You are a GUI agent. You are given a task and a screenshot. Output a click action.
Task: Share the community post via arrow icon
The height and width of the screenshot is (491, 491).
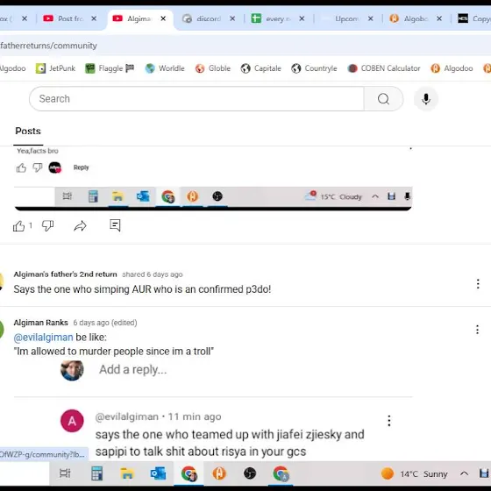click(80, 226)
